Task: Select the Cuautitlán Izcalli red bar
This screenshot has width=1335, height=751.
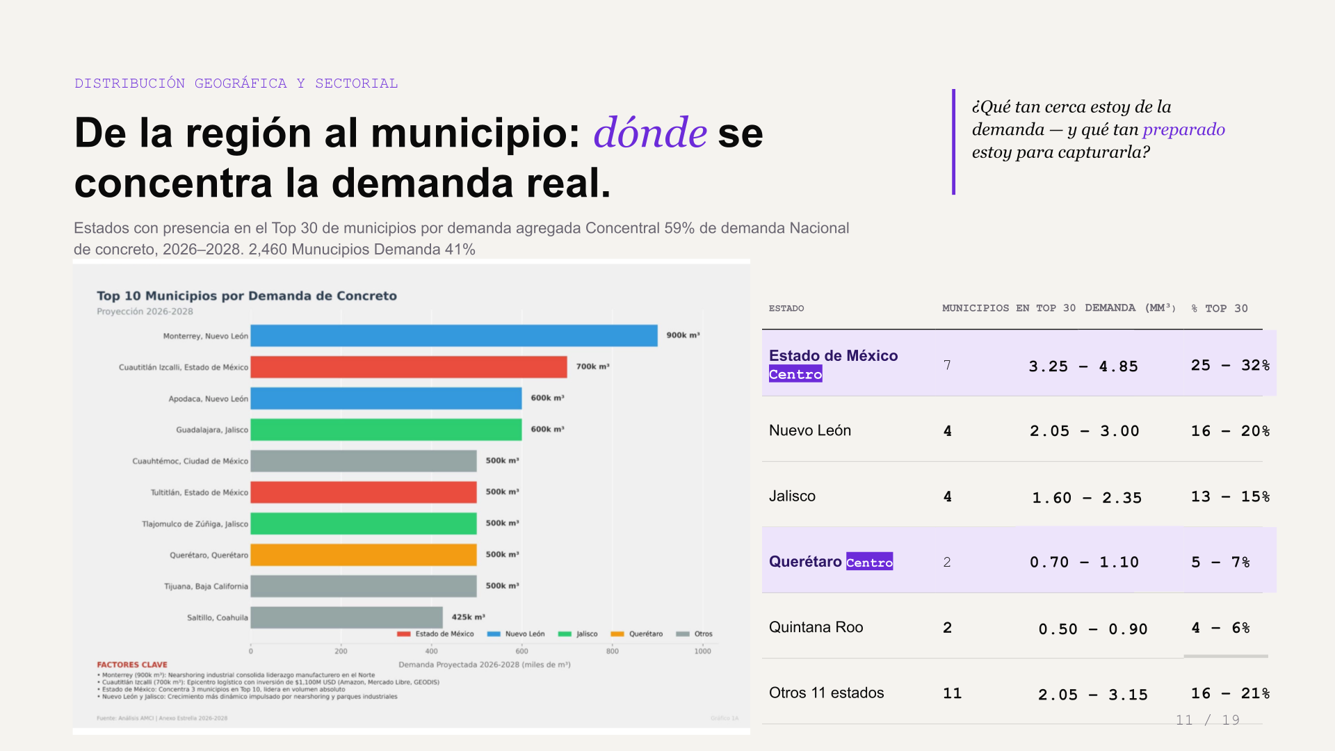Action: (409, 367)
